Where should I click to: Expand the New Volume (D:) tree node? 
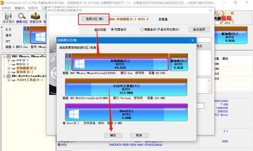[x=9, y=72]
